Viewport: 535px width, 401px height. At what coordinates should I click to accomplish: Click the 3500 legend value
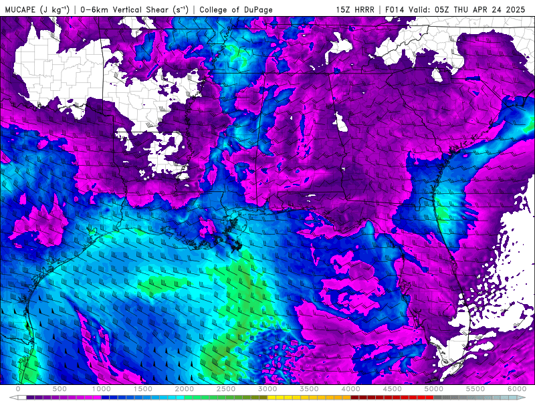pos(310,389)
